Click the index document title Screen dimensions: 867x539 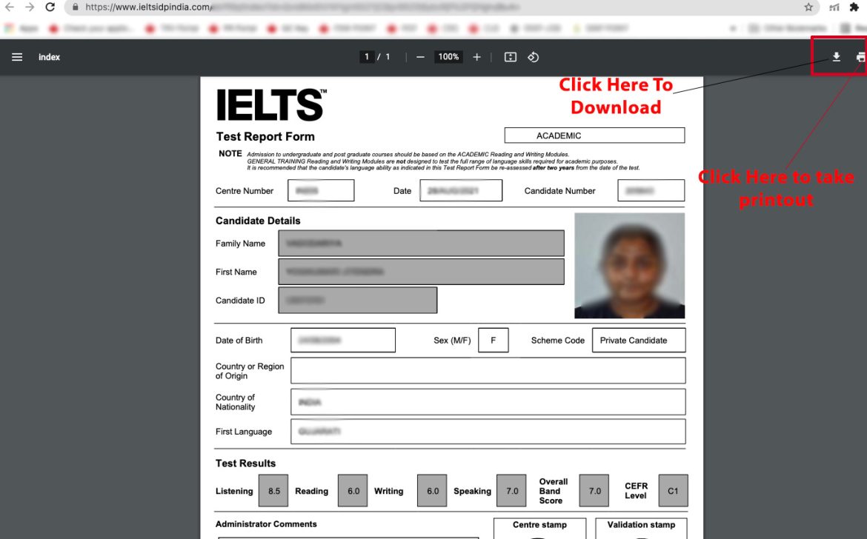click(49, 57)
